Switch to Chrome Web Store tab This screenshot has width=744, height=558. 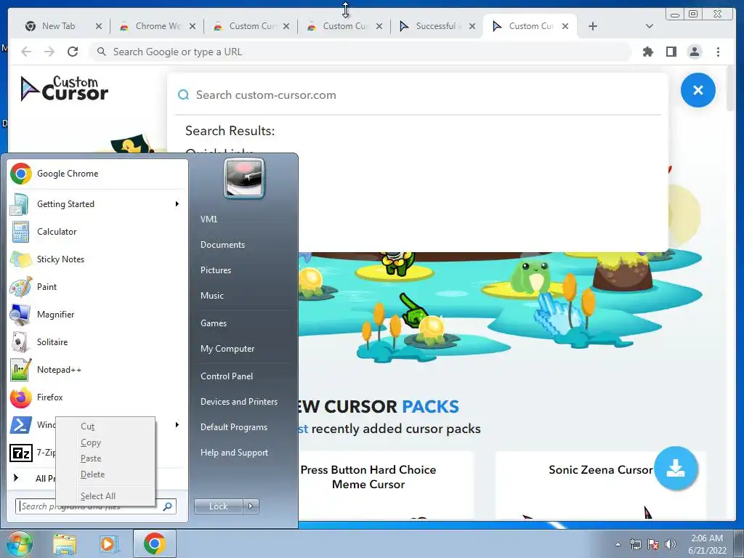158,26
